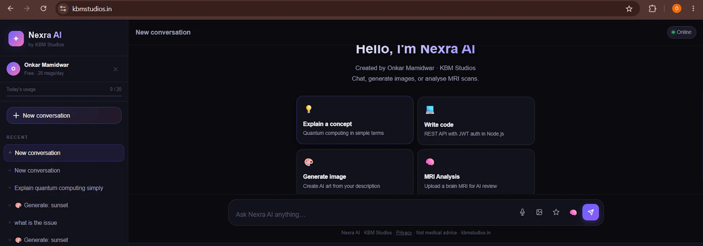Click the 0 / 20 usage count
Viewport: 703px width, 246px height.
[x=116, y=89]
